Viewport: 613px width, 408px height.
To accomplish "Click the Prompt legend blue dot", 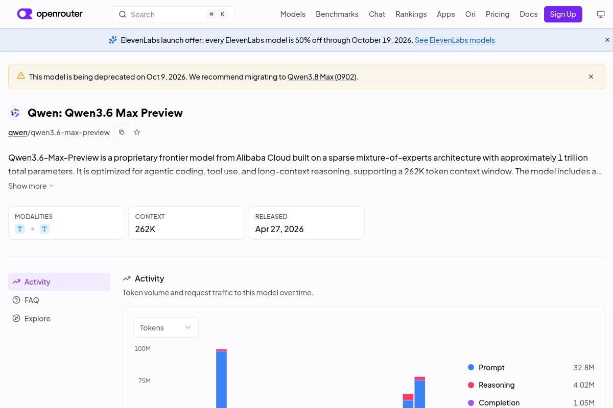I will coord(471,367).
